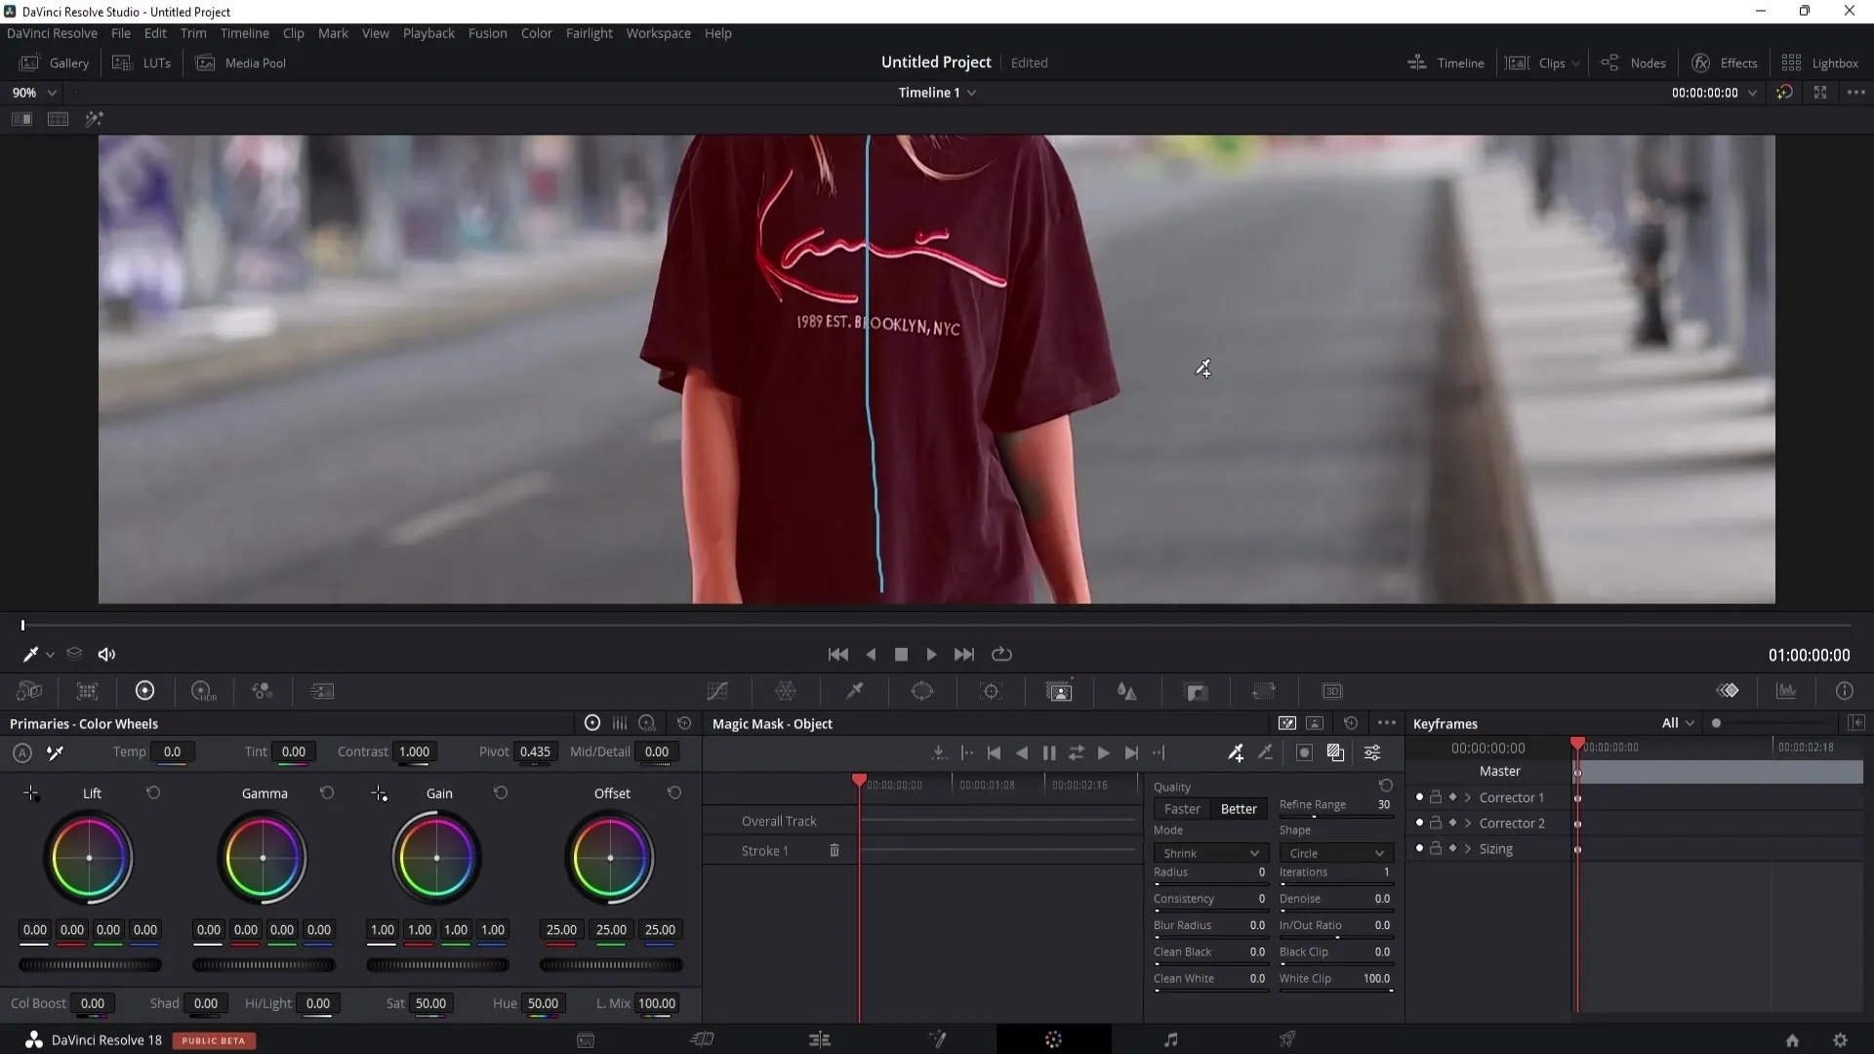1874x1054 pixels.
Task: Open the Color menu in menu bar
Action: pyautogui.click(x=538, y=32)
